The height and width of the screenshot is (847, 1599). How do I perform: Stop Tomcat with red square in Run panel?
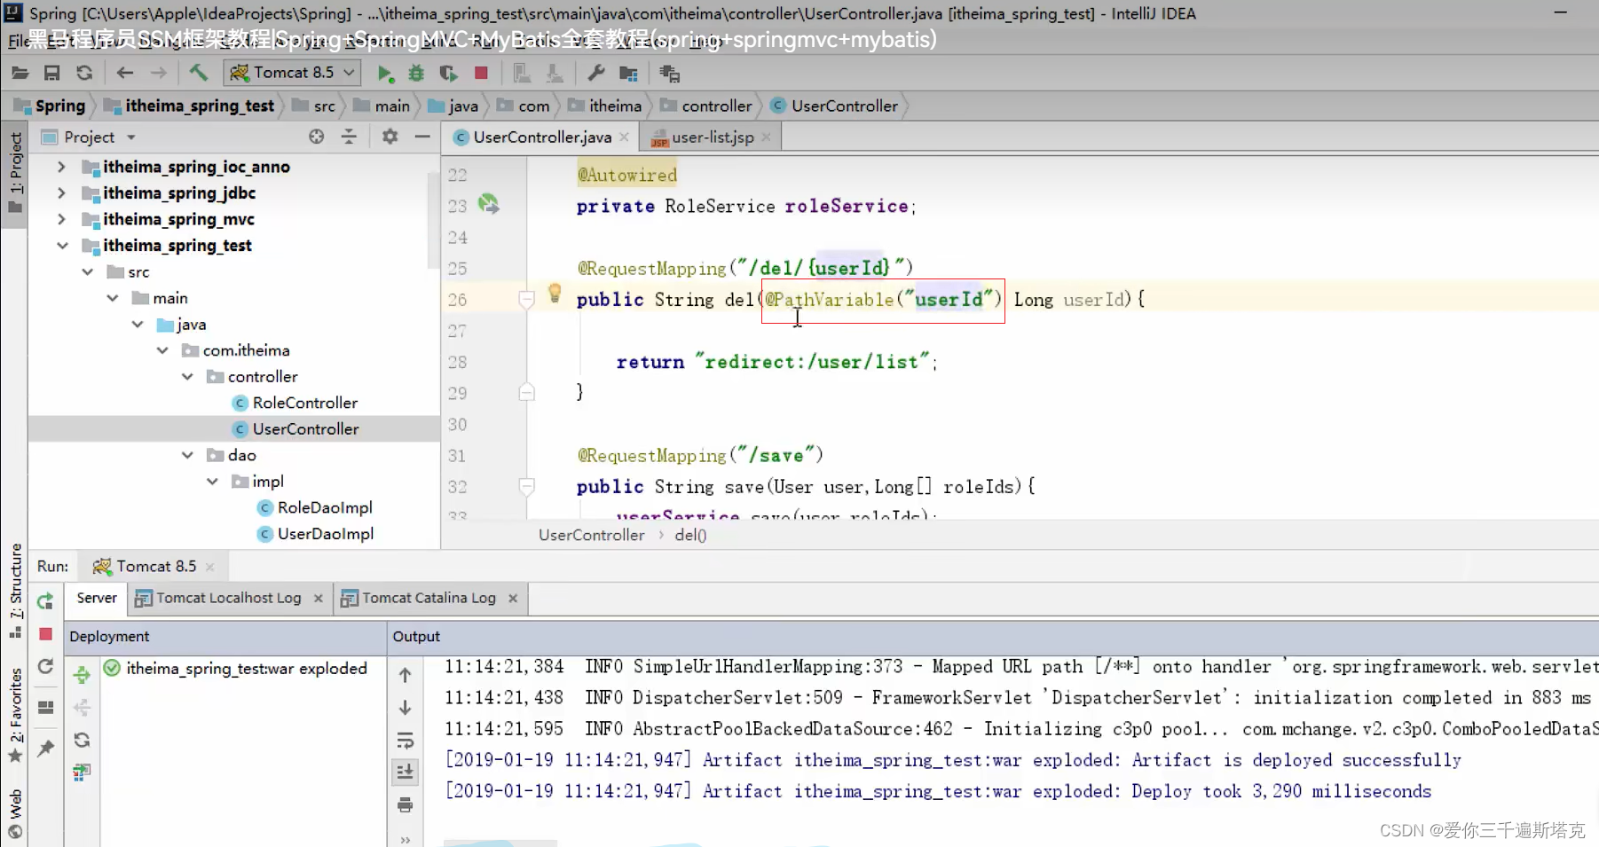pos(46,634)
